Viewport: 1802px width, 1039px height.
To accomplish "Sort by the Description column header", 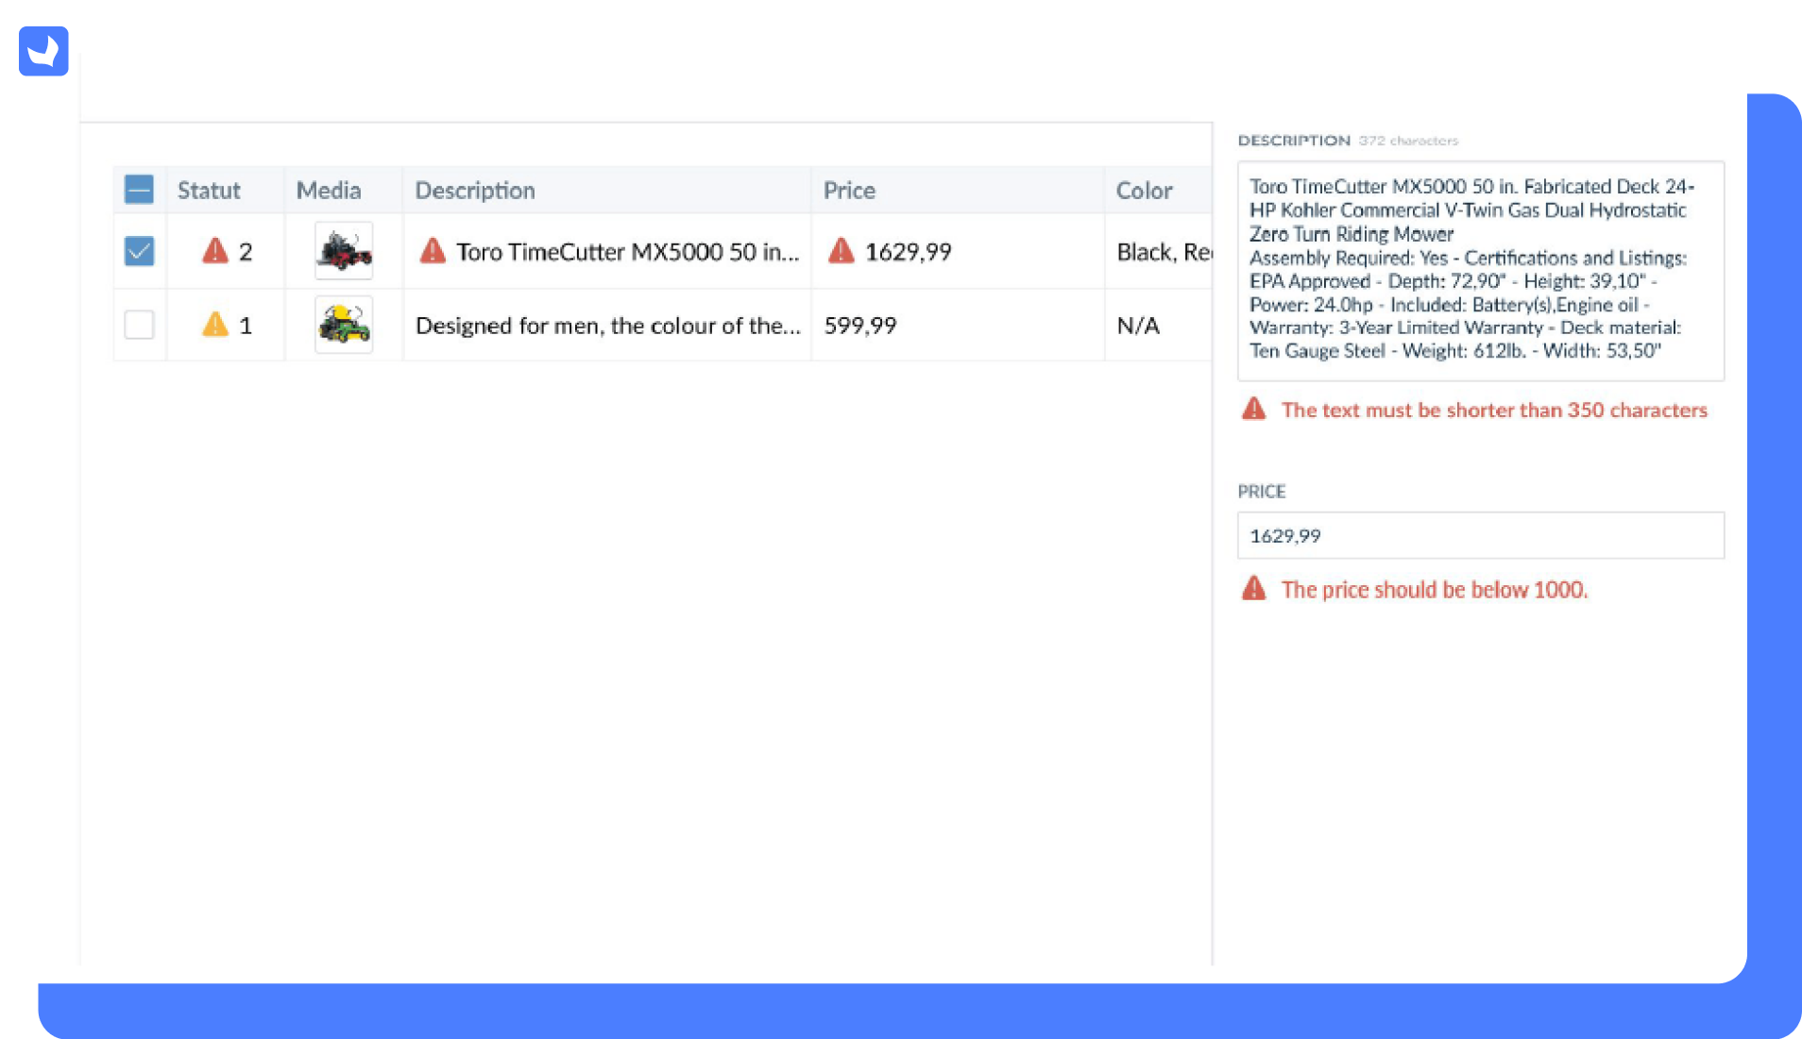I will (475, 191).
